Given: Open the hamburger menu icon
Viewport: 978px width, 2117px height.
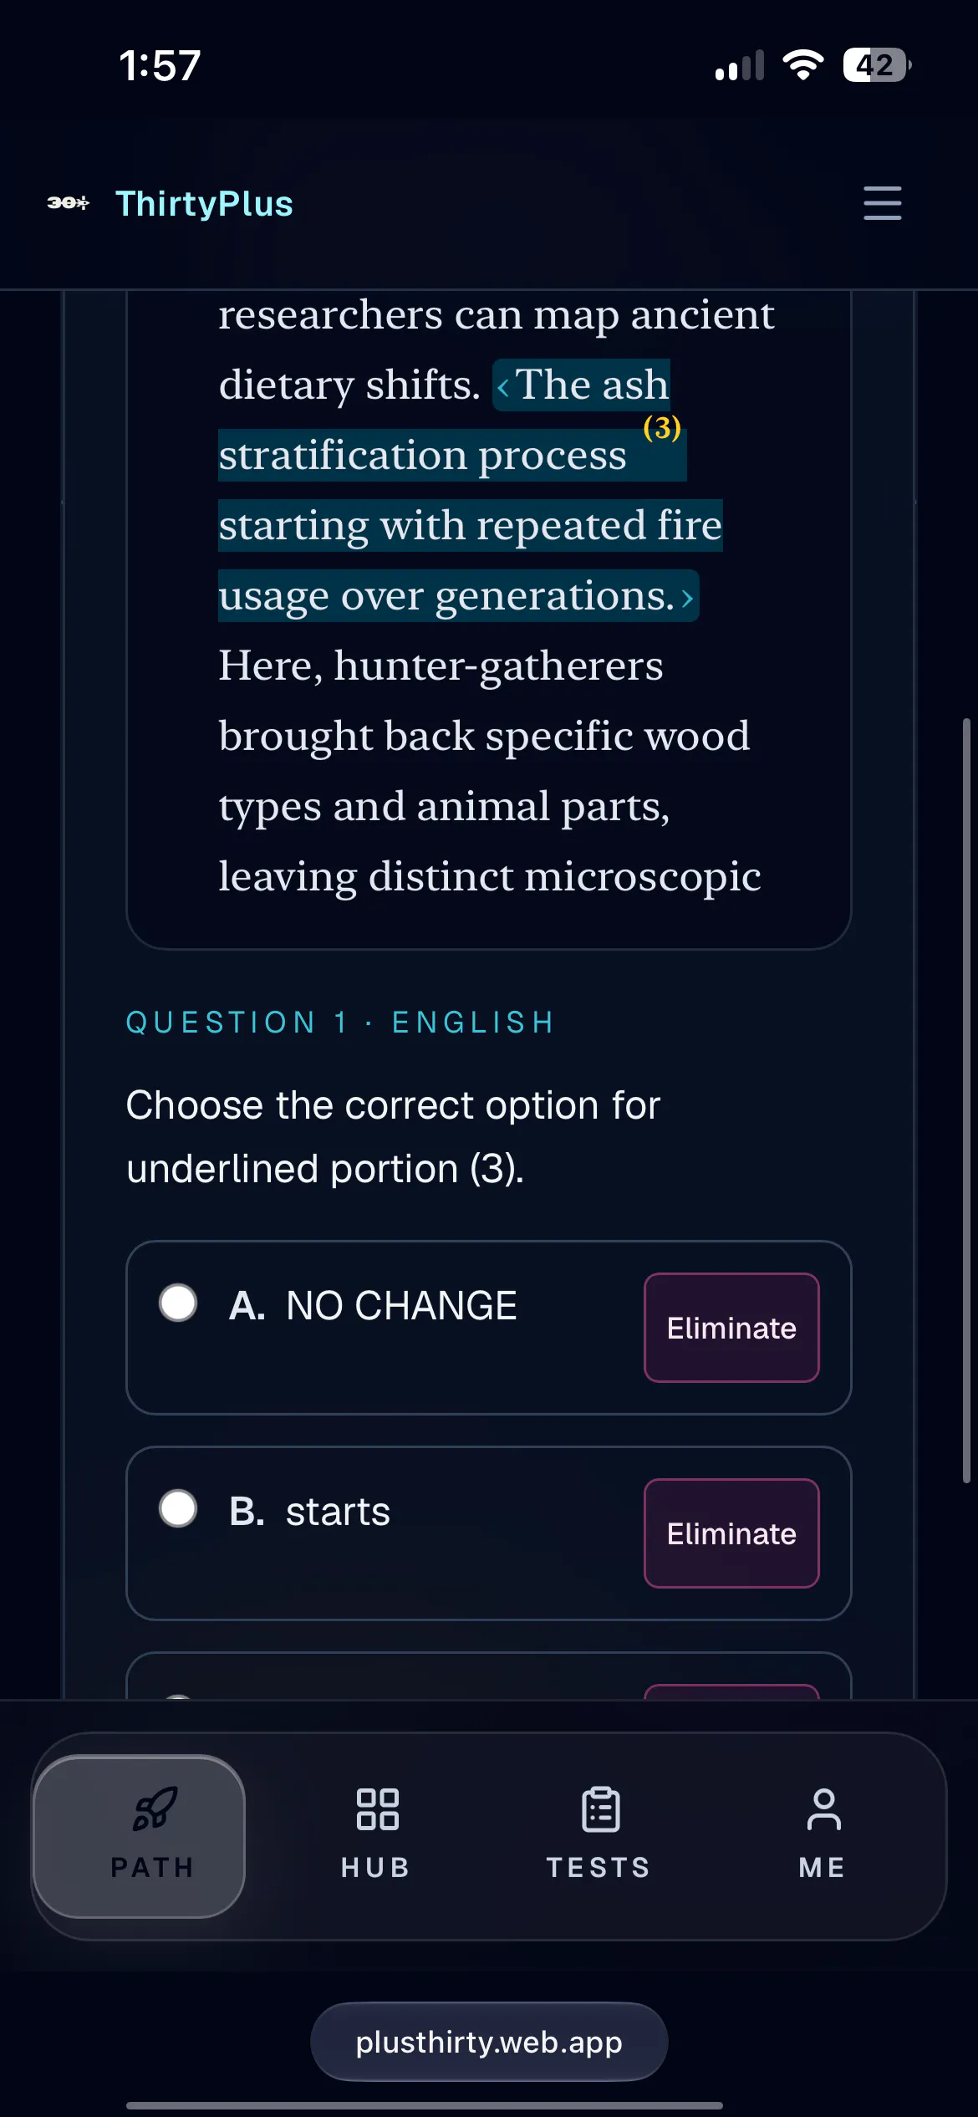Looking at the screenshot, I should [x=882, y=203].
